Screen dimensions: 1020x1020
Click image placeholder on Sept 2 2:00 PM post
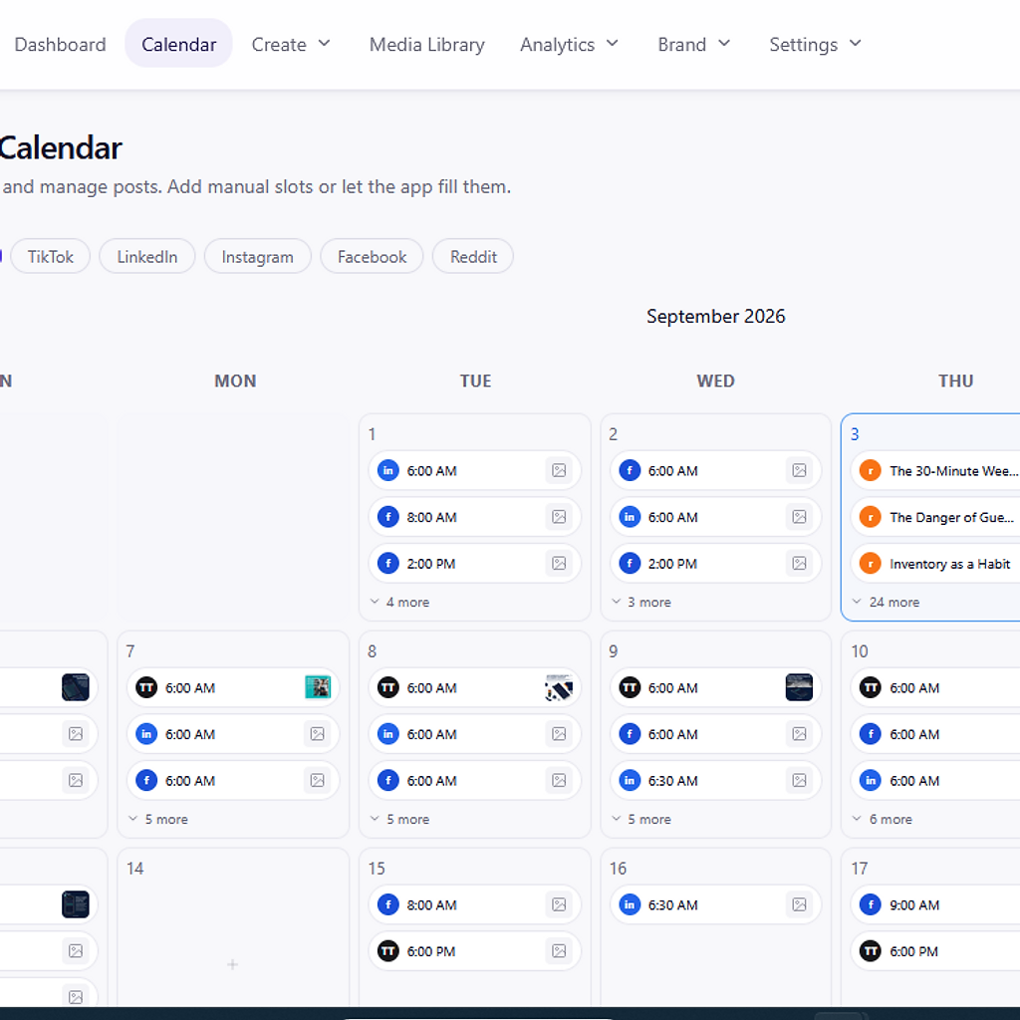click(800, 564)
